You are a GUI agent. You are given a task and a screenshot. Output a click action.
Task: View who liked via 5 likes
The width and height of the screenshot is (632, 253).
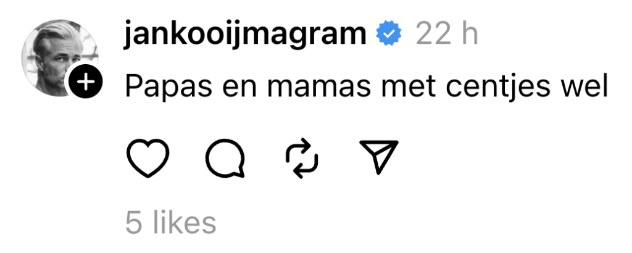point(171,223)
